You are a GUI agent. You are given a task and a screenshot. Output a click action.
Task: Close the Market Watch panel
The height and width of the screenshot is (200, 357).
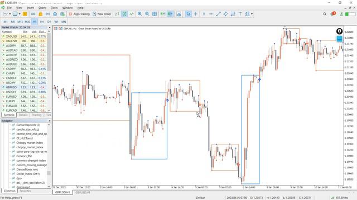pyautogui.click(x=50, y=27)
